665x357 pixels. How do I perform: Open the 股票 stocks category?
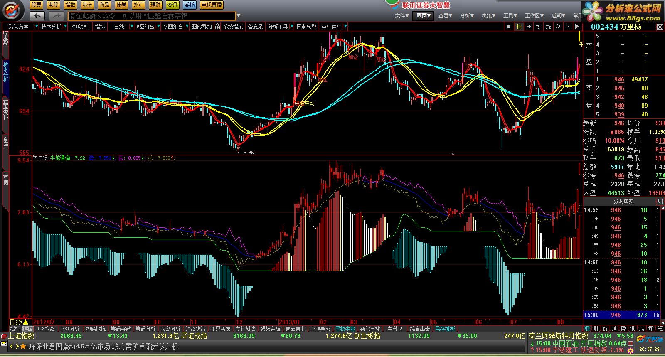click(36, 5)
